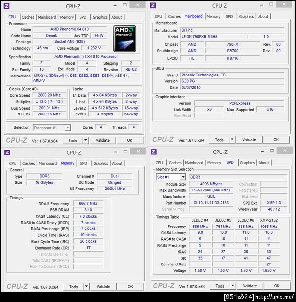Click the JEDEC #4 frequency 685 MHz cell

[x=200, y=226]
